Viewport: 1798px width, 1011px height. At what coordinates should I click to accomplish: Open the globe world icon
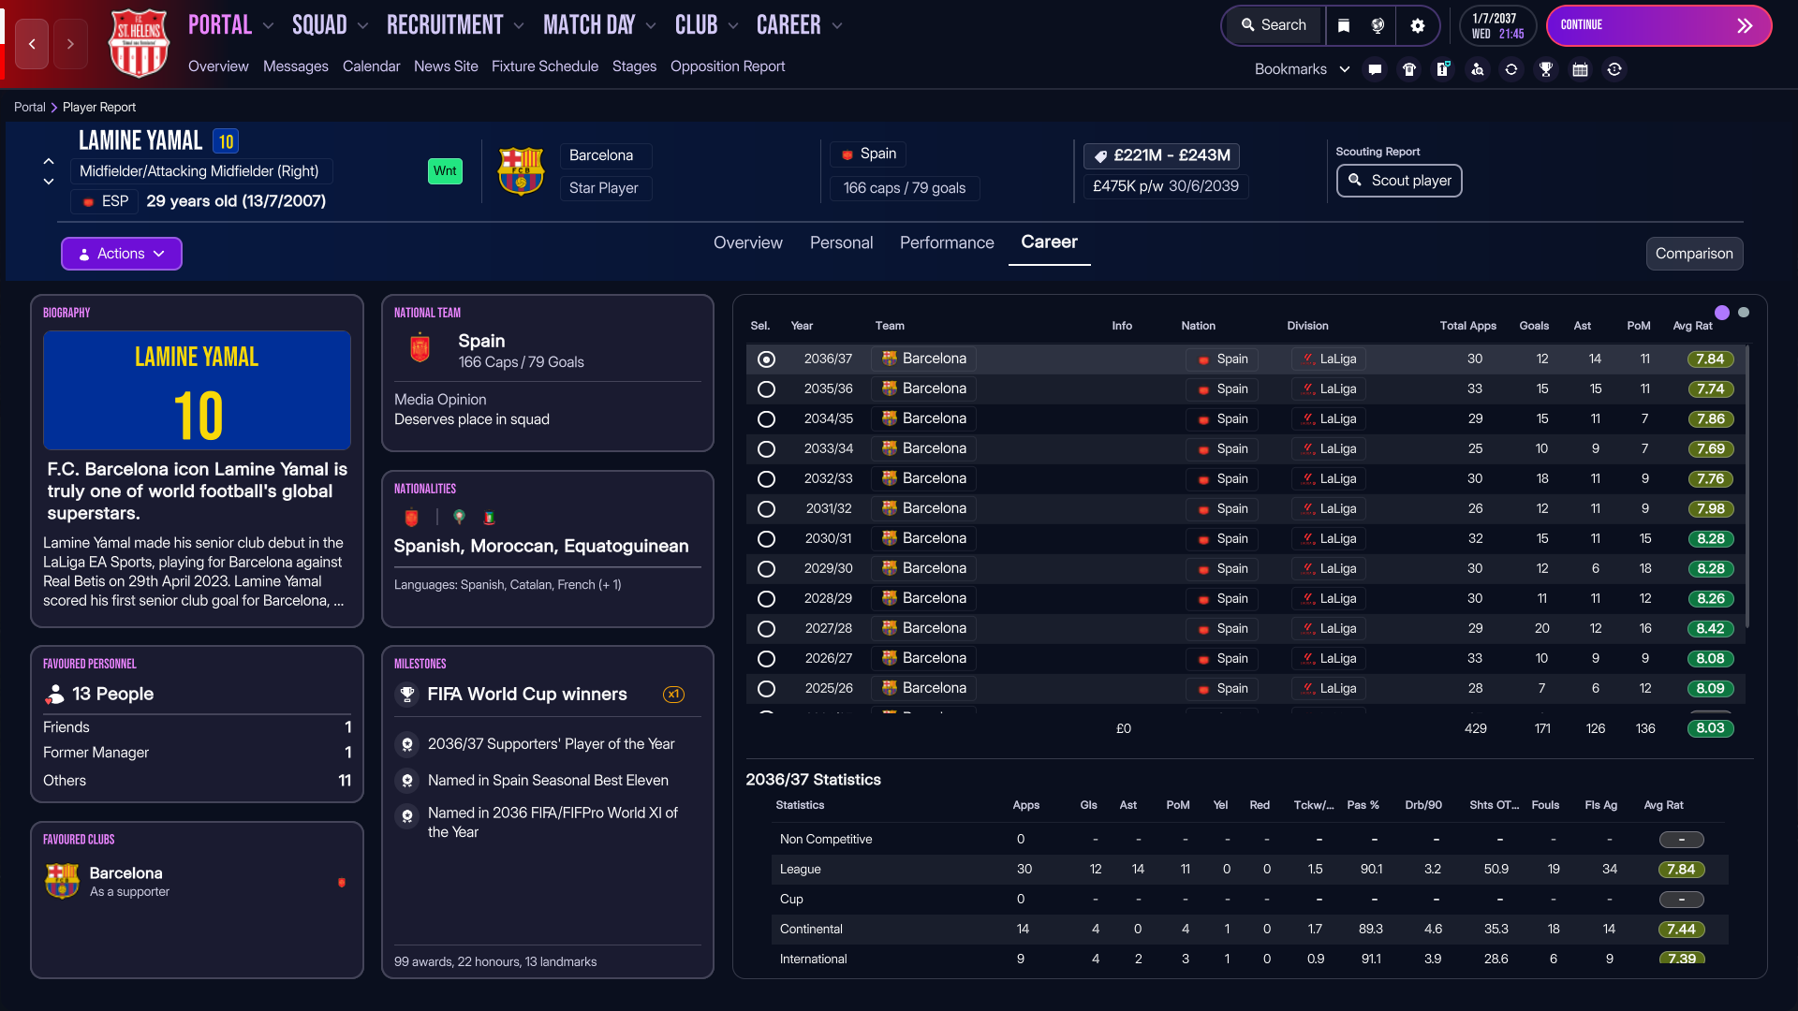point(1378,25)
